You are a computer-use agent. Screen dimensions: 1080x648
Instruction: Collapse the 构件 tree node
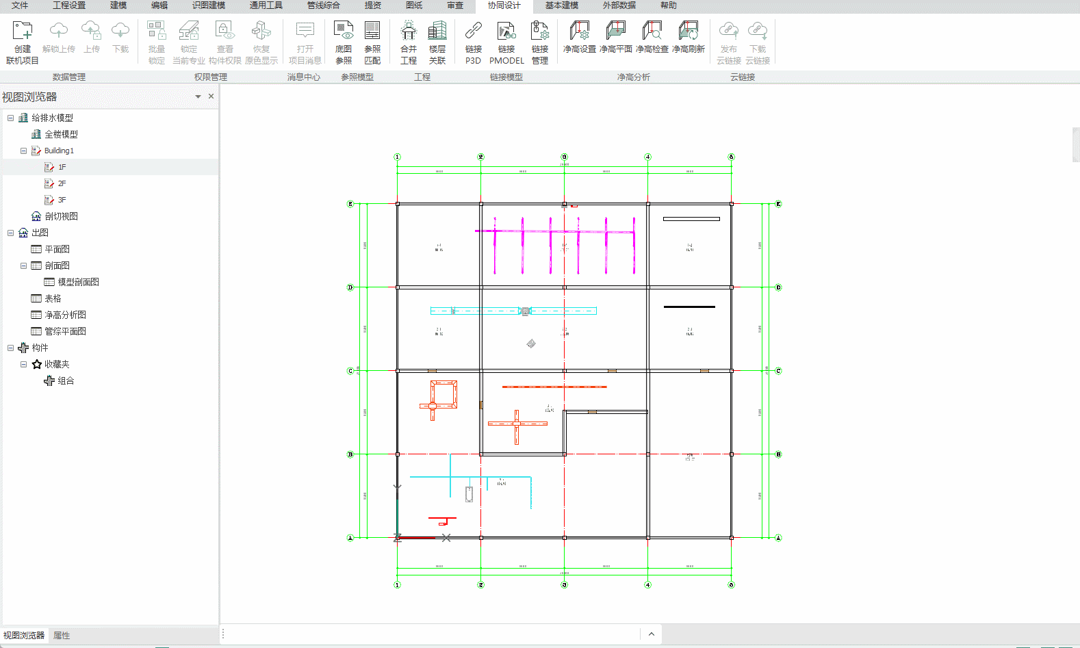pos(11,348)
